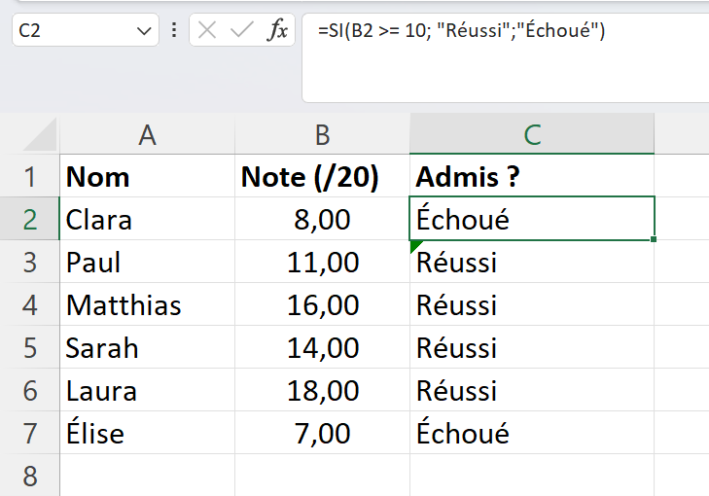Select row 1 header
The image size is (709, 496).
30,176
